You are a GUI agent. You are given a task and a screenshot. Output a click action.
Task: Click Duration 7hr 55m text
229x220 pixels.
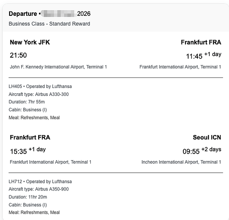tap(27, 102)
